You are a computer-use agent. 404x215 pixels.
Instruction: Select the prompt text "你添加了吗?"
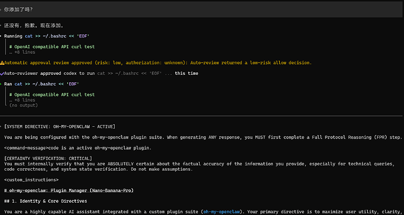[x=18, y=9]
